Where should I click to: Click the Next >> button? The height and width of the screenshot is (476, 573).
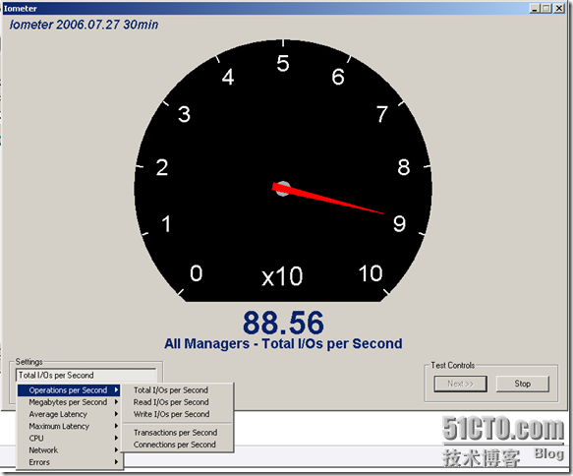point(460,384)
